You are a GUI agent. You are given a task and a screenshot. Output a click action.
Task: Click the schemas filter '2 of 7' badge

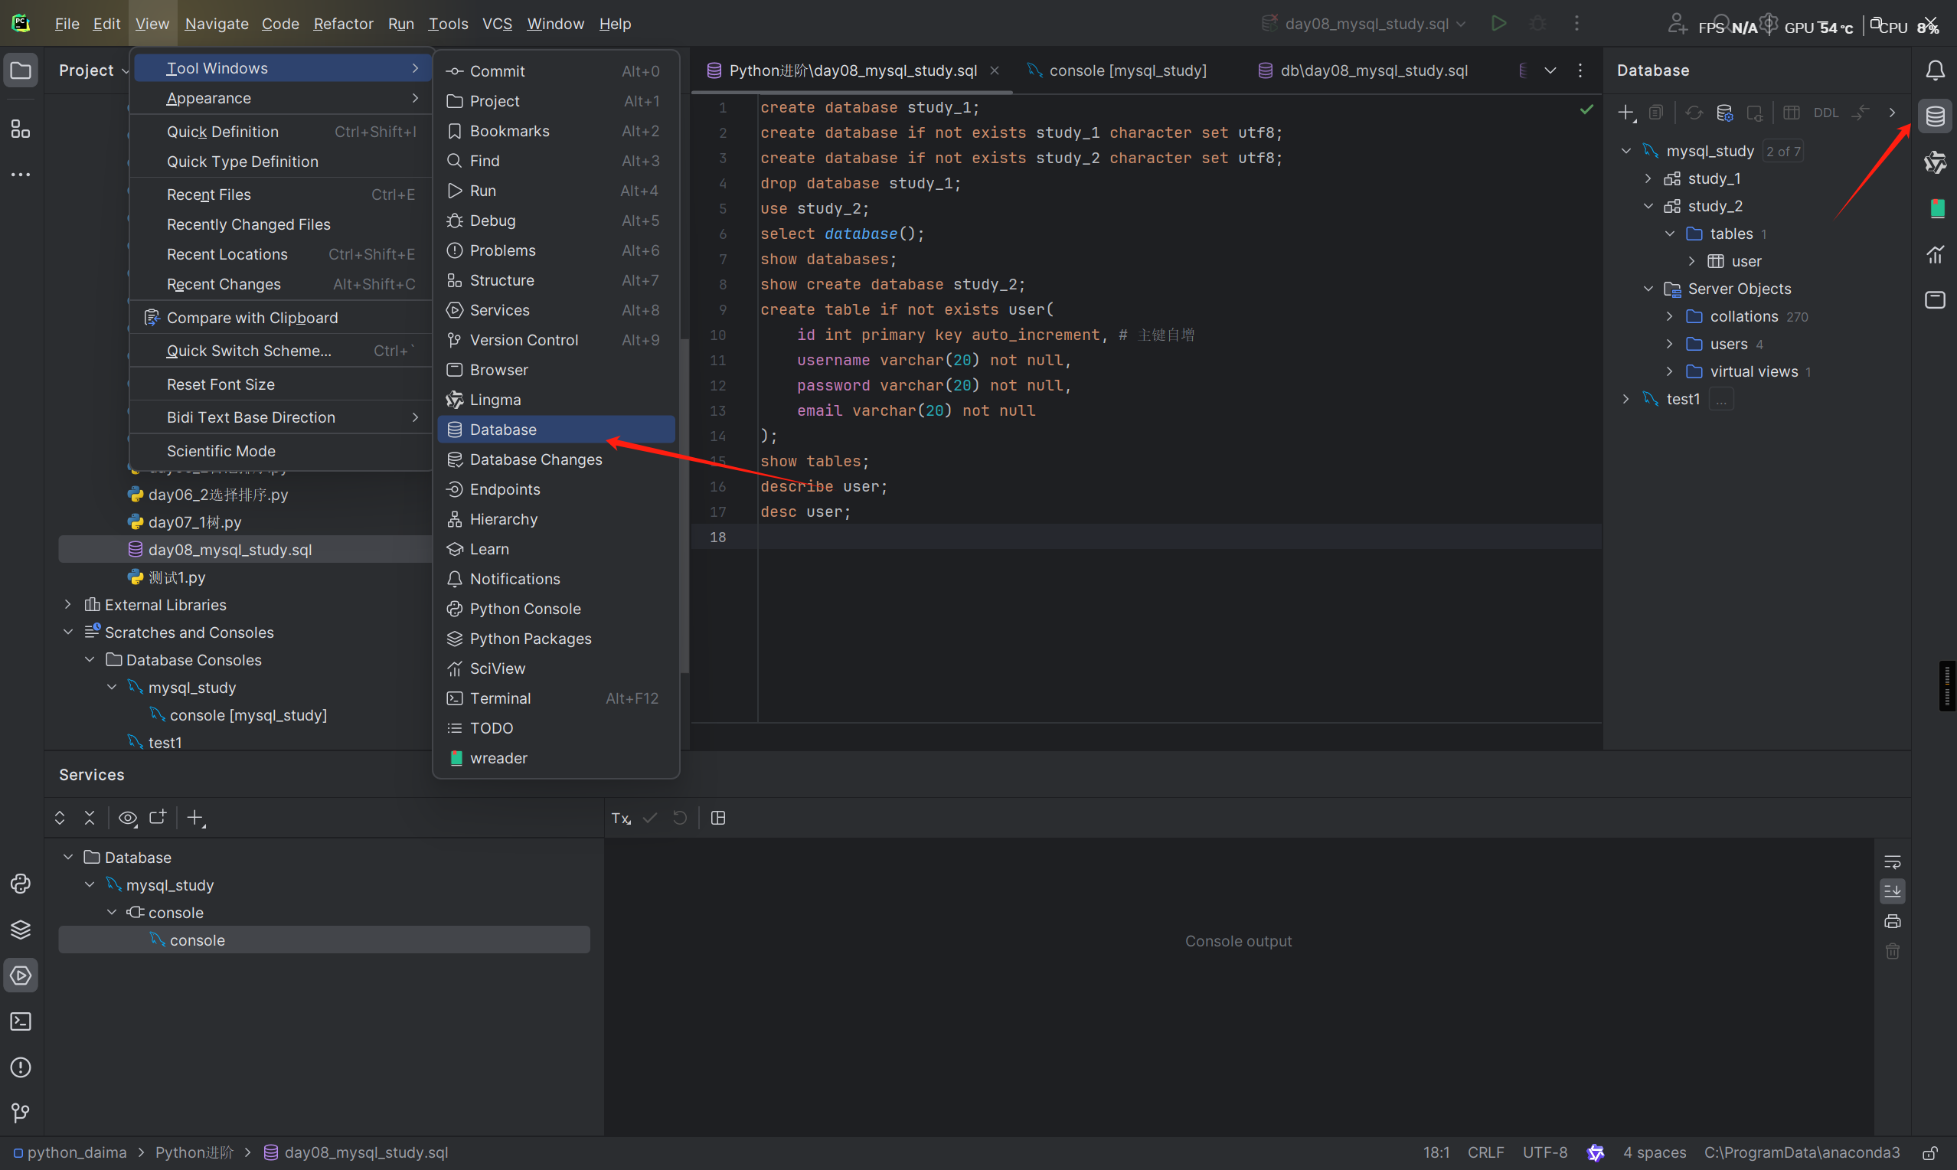pyautogui.click(x=1783, y=152)
